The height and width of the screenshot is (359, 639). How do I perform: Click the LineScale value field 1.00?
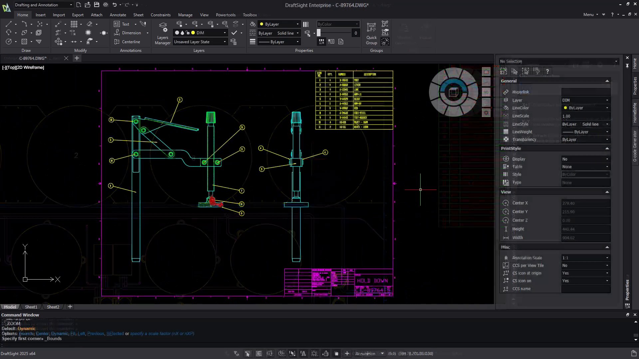(x=585, y=116)
